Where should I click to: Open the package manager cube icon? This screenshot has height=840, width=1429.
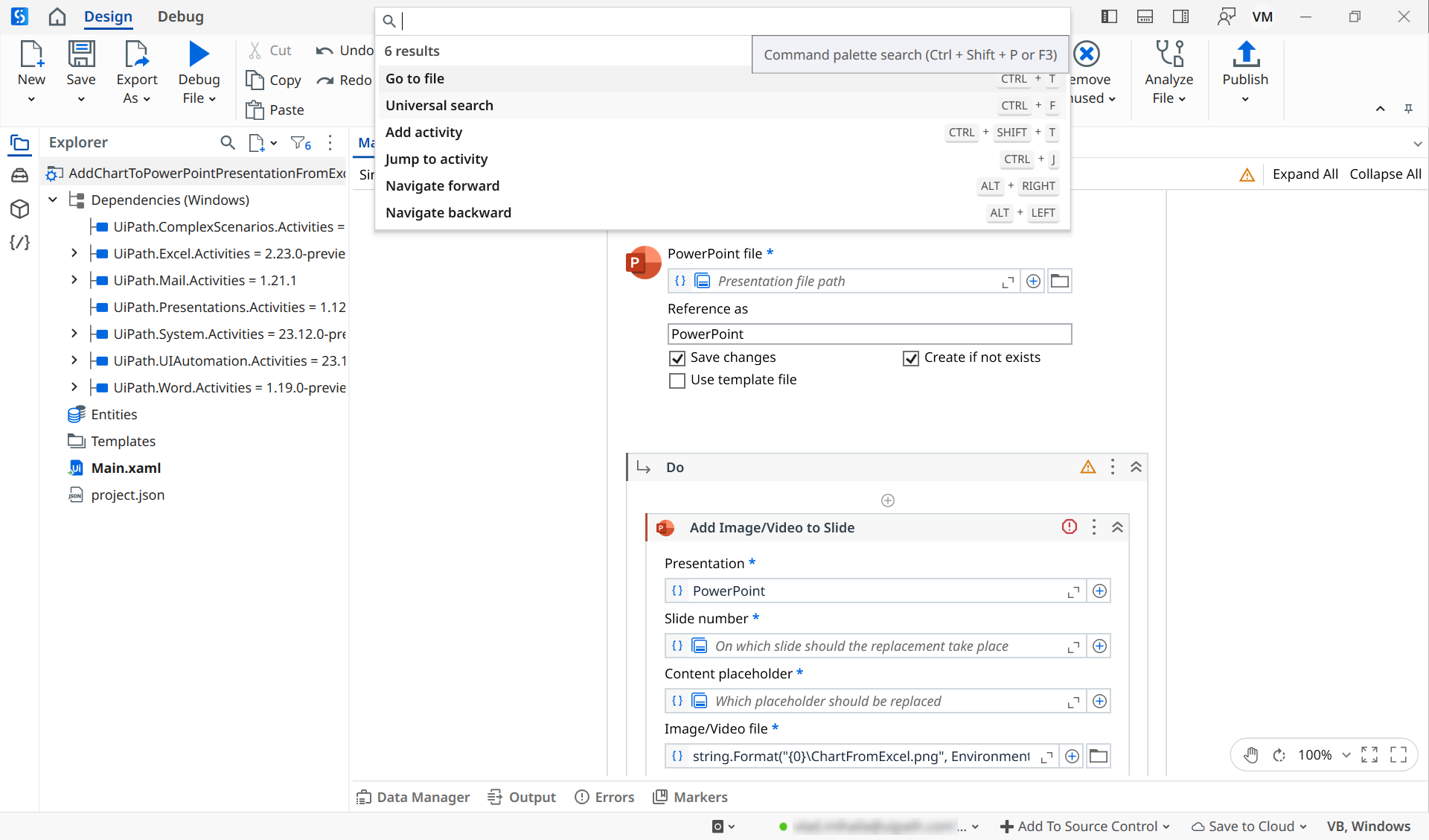(x=20, y=209)
